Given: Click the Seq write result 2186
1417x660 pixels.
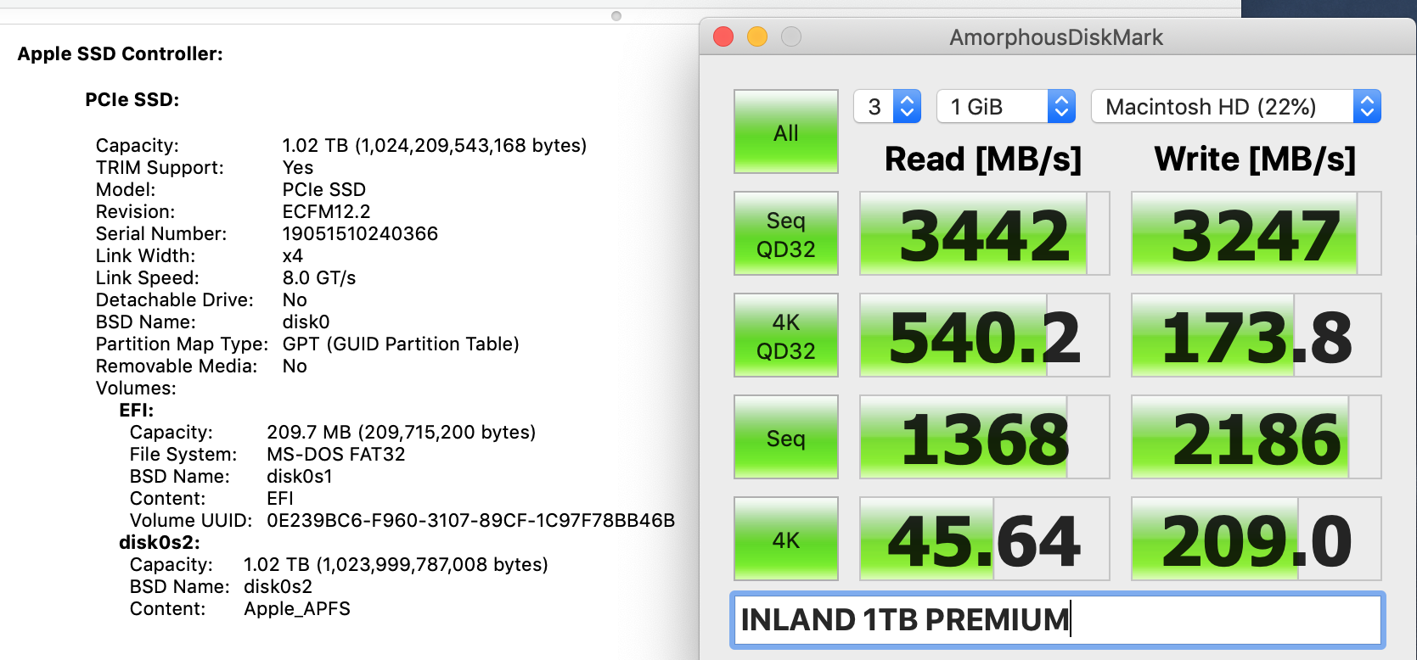Looking at the screenshot, I should click(1257, 437).
